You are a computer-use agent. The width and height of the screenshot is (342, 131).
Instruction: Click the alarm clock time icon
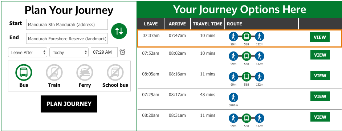coord(122,52)
